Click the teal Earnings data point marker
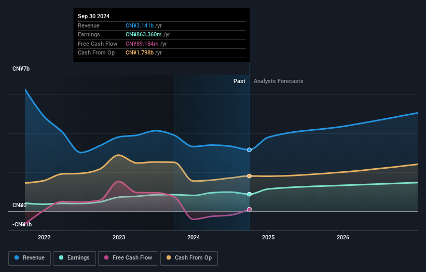 tap(249, 194)
